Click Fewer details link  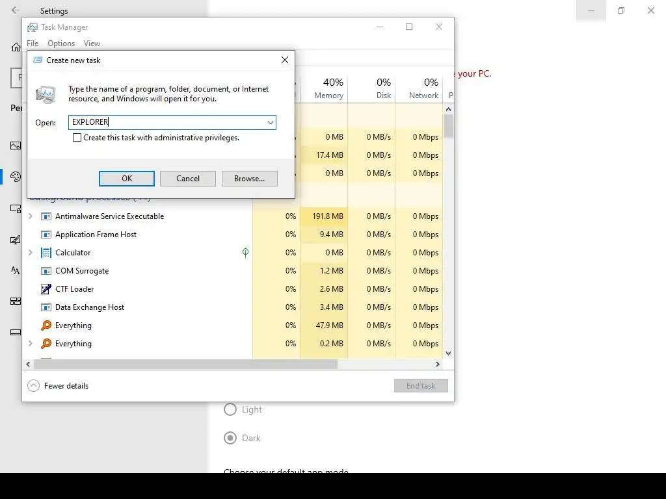[x=66, y=386]
